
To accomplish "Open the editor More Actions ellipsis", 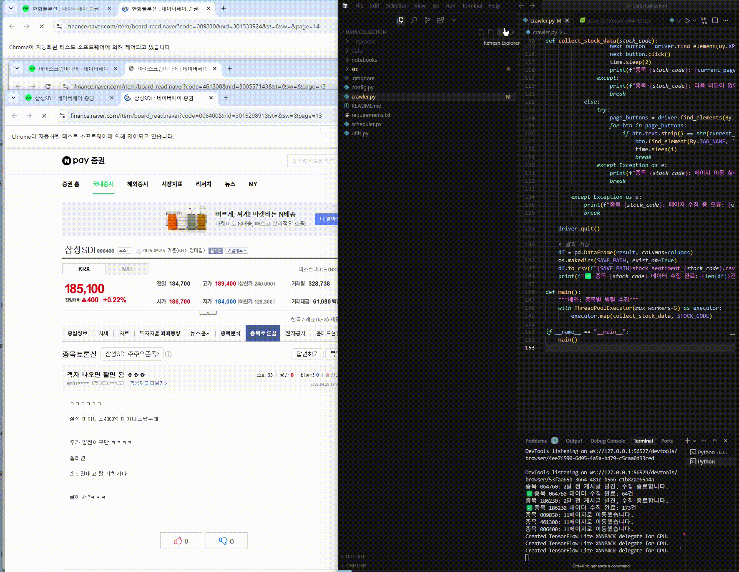I will (x=726, y=20).
